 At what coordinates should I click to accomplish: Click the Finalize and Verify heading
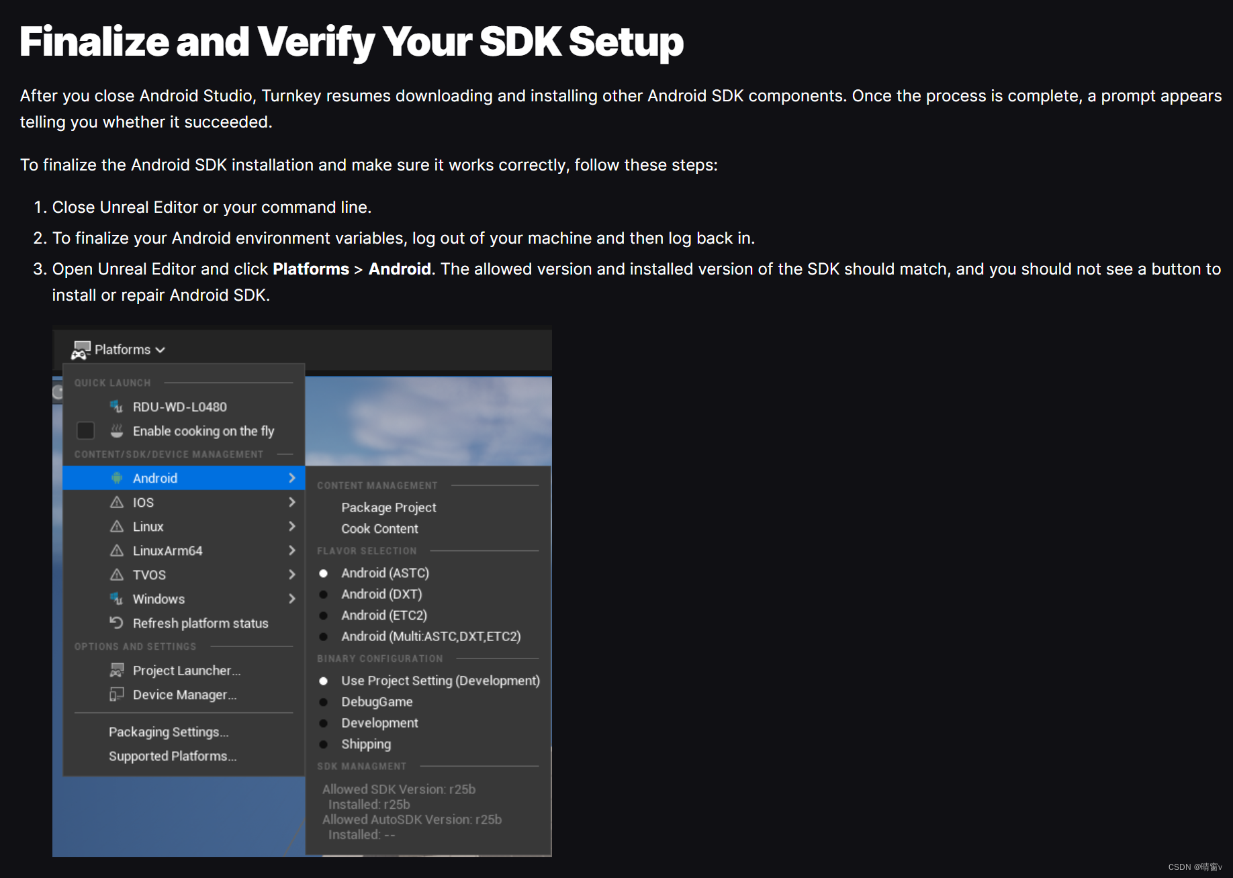coord(351,42)
